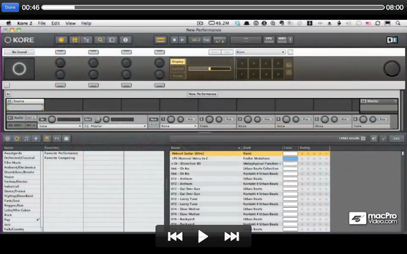The height and width of the screenshot is (254, 407).
Task: Open the search magnifier in Kore toolbar
Action: coord(100,40)
